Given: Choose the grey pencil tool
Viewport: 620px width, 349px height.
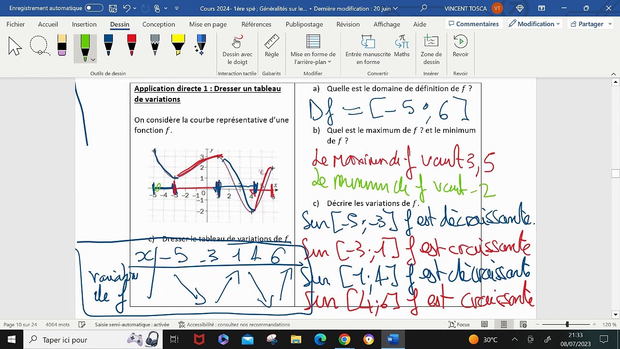Looking at the screenshot, I should coord(155,45).
